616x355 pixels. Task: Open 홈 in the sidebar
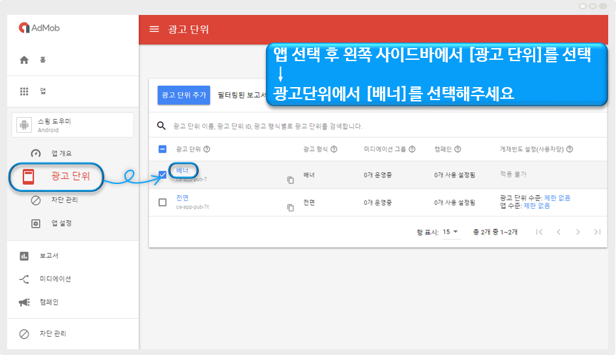42,60
